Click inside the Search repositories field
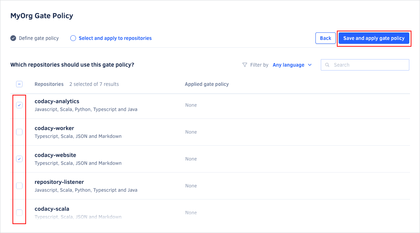 point(365,65)
